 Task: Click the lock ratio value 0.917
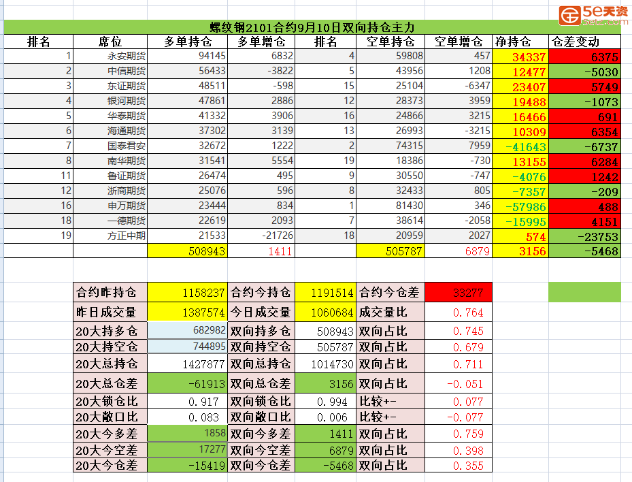click(188, 401)
